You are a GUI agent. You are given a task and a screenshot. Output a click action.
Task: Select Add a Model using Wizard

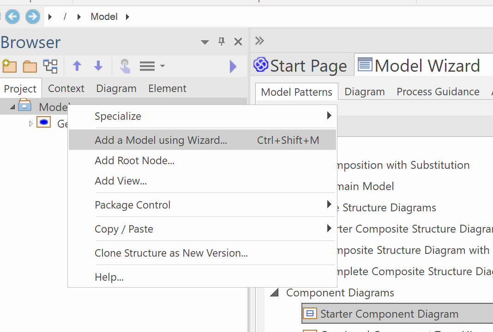tap(161, 140)
